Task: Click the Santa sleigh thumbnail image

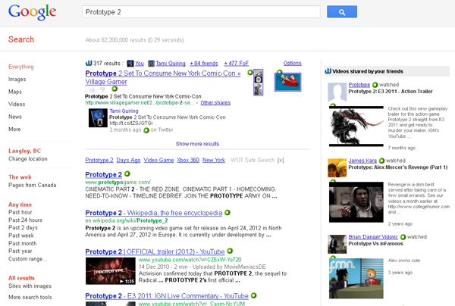Action: pos(288,82)
